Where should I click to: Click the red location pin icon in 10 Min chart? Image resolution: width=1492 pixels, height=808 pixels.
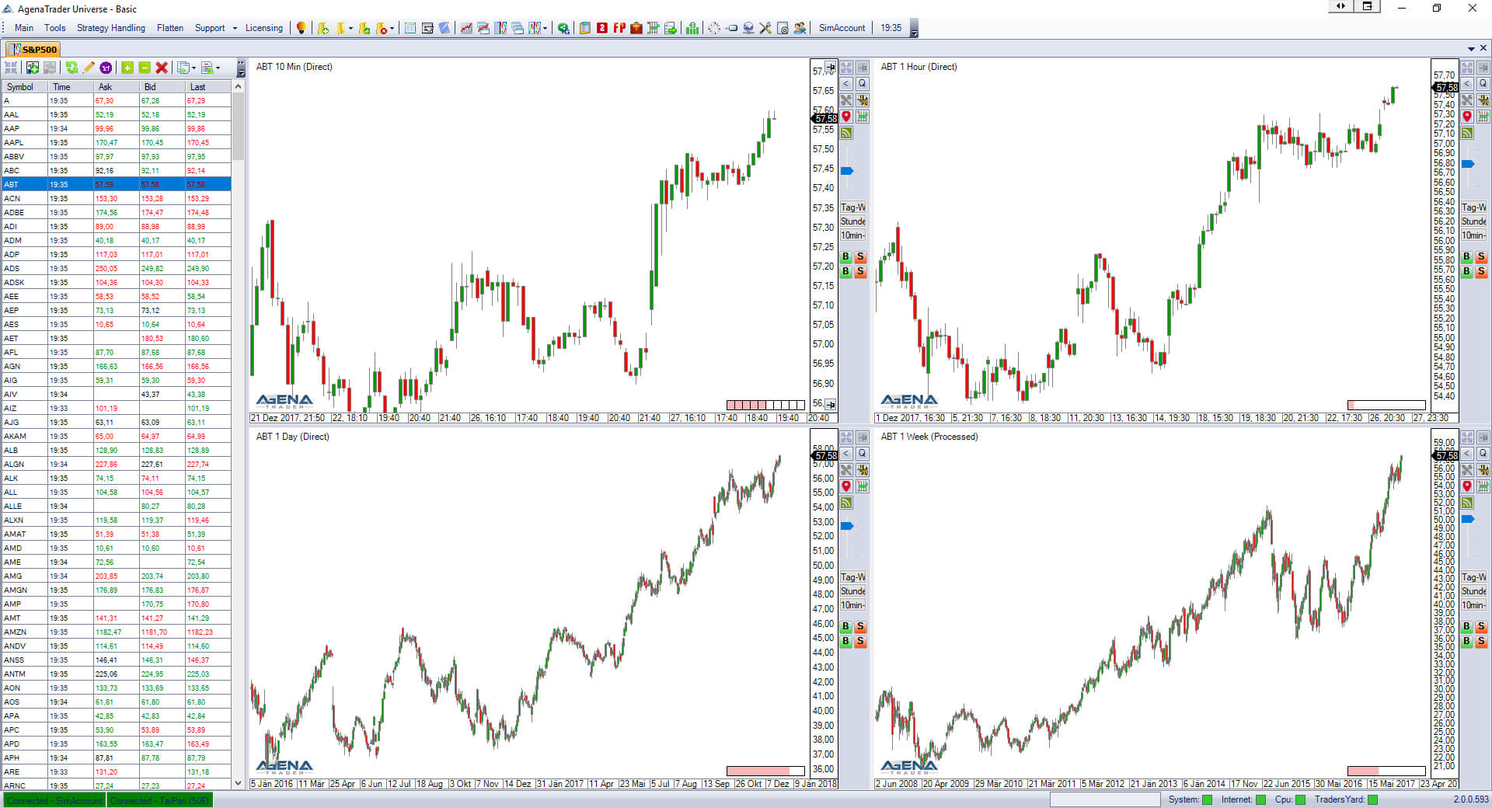click(846, 117)
